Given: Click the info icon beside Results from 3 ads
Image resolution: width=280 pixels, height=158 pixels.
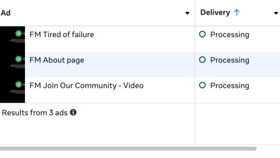Looking at the screenshot, I should tap(73, 113).
